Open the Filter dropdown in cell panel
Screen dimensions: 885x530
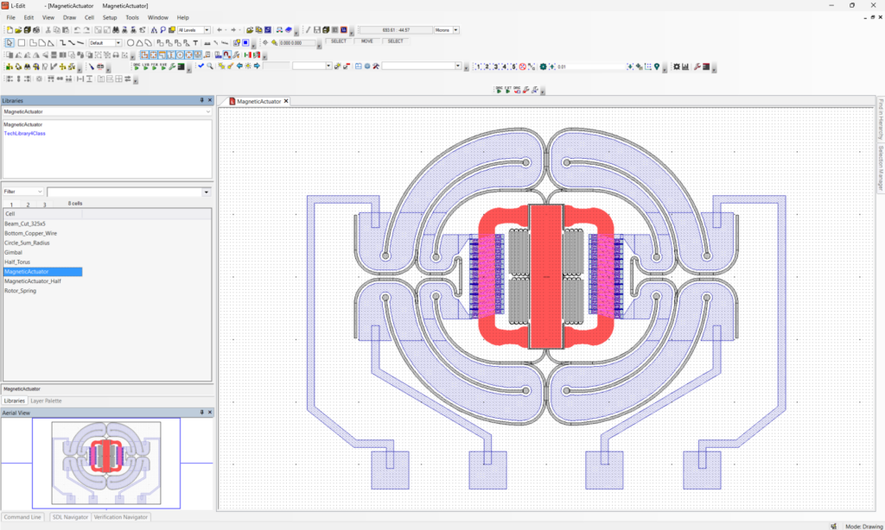pyautogui.click(x=40, y=191)
